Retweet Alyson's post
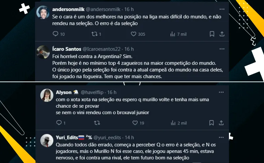Viewport: 264px width, 163px height. pyautogui.click(x=97, y=123)
